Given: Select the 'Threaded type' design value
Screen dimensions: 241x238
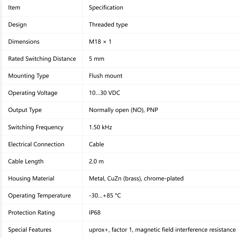Looking at the screenshot, I should [108, 25].
